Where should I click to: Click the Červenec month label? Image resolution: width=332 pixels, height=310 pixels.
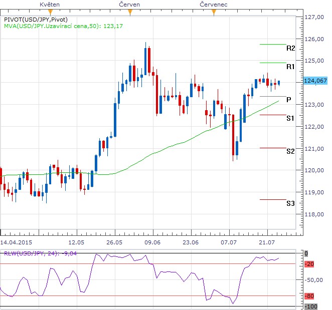214,5
